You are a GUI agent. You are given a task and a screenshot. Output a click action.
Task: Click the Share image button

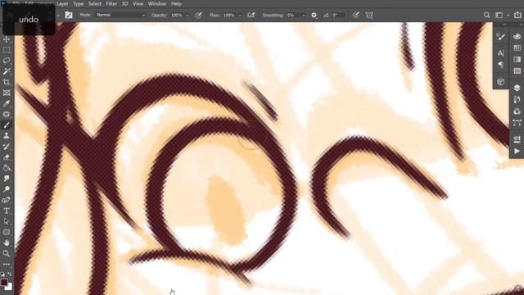click(x=517, y=15)
